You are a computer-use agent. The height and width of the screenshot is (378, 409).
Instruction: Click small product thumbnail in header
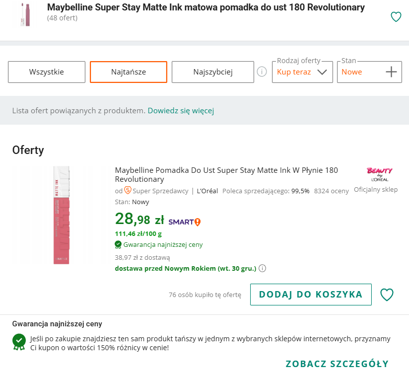pos(25,14)
